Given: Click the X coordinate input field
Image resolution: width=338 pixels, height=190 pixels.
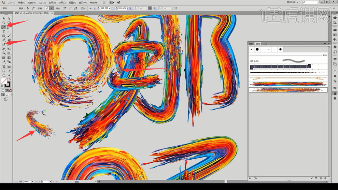Looking at the screenshot, I should tap(104, 8).
